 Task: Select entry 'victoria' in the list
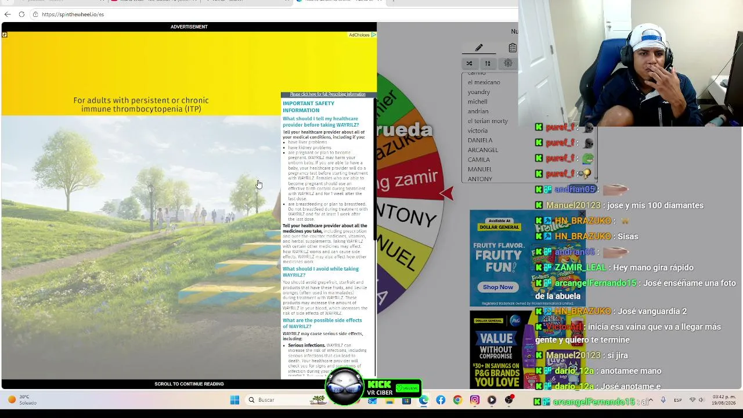click(478, 131)
